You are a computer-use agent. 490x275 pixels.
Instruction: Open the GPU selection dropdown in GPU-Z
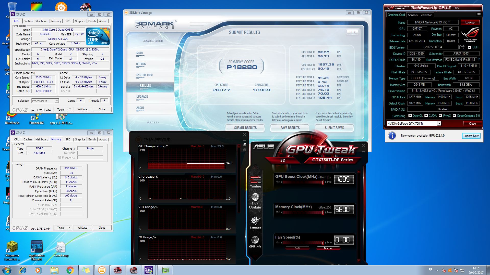[x=439, y=124]
